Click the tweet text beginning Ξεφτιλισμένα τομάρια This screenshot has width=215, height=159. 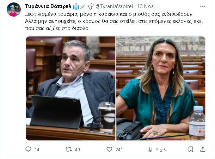pos(114,21)
